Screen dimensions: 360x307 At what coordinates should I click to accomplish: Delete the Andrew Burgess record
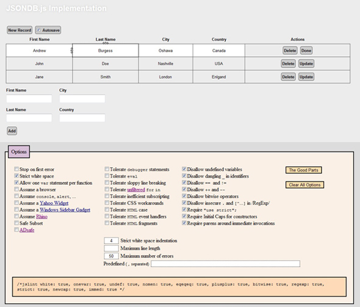click(x=290, y=51)
